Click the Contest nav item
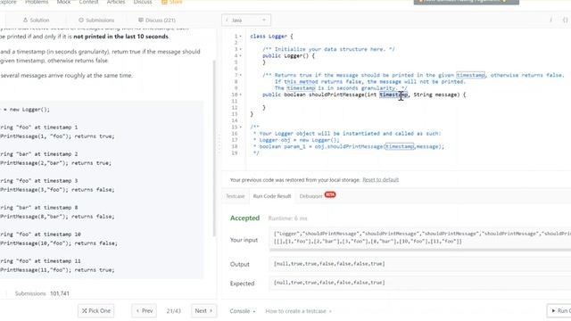This screenshot has height=321, width=571. point(89,2)
